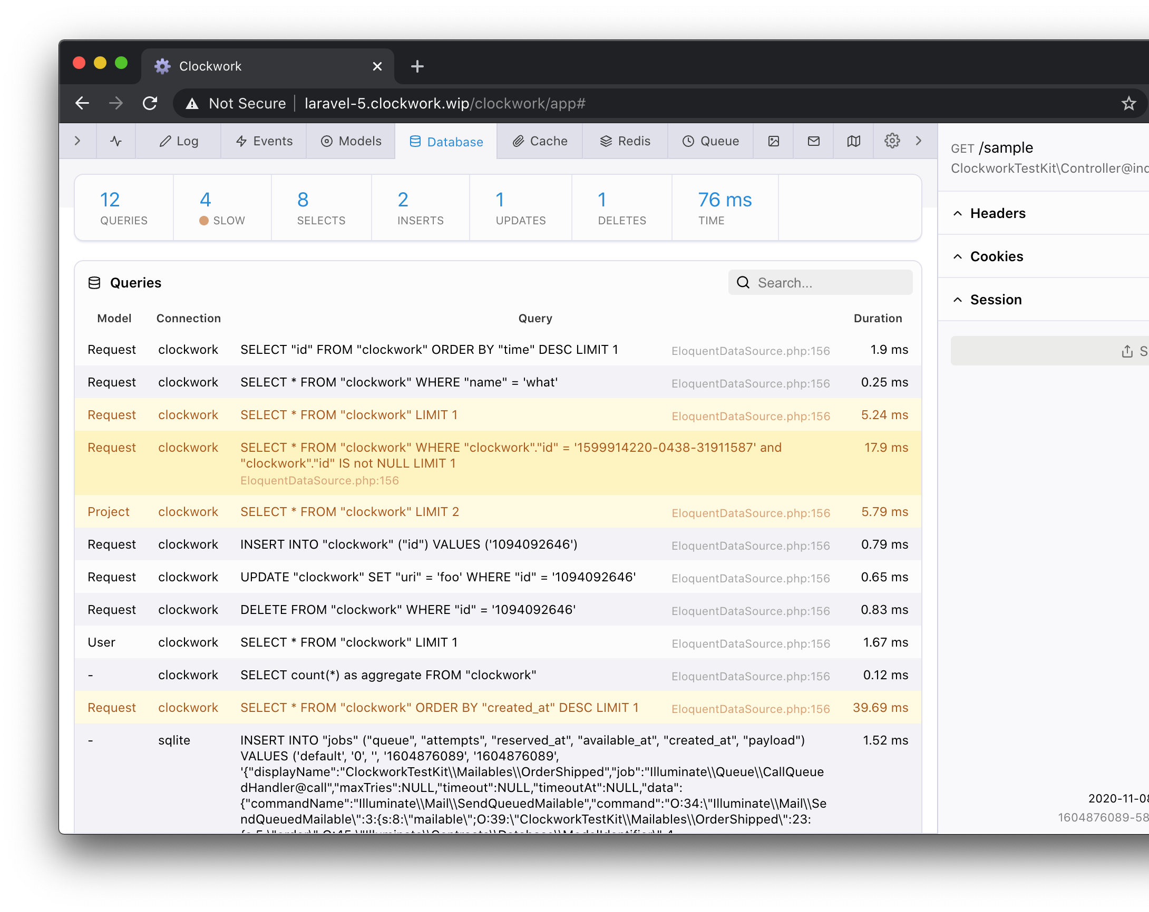Click the 76 ms TIME stat
The height and width of the screenshot is (912, 1149).
click(725, 207)
